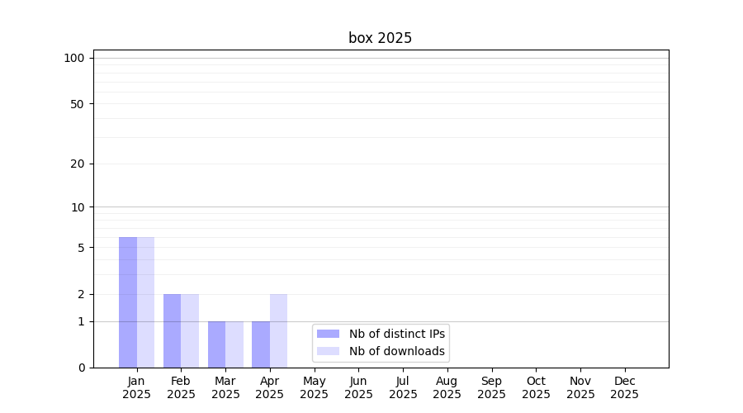
Task: Click the 'Nb of distinct IPs' legend swatch
Action: pyautogui.click(x=328, y=334)
